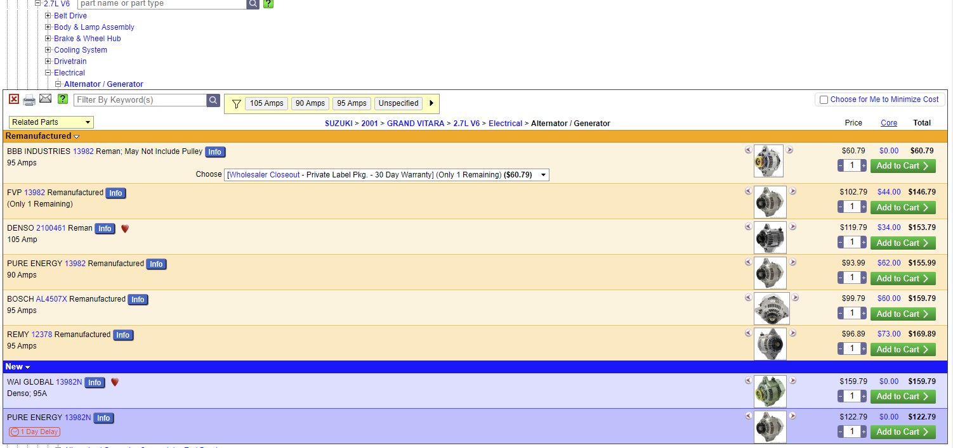Image resolution: width=953 pixels, height=448 pixels.
Task: Expand the Belt Drive category
Action: pyautogui.click(x=48, y=16)
